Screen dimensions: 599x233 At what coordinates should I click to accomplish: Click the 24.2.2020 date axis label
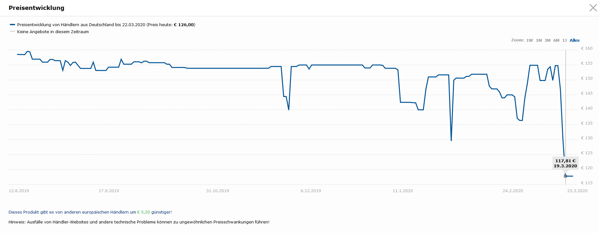click(x=513, y=191)
